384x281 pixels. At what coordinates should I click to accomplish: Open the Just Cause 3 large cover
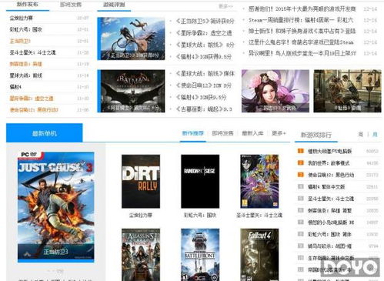click(x=55, y=207)
